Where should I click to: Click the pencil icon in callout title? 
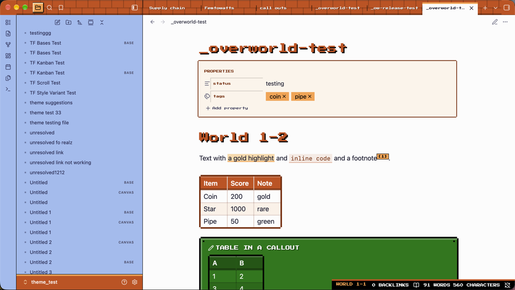[x=211, y=248]
